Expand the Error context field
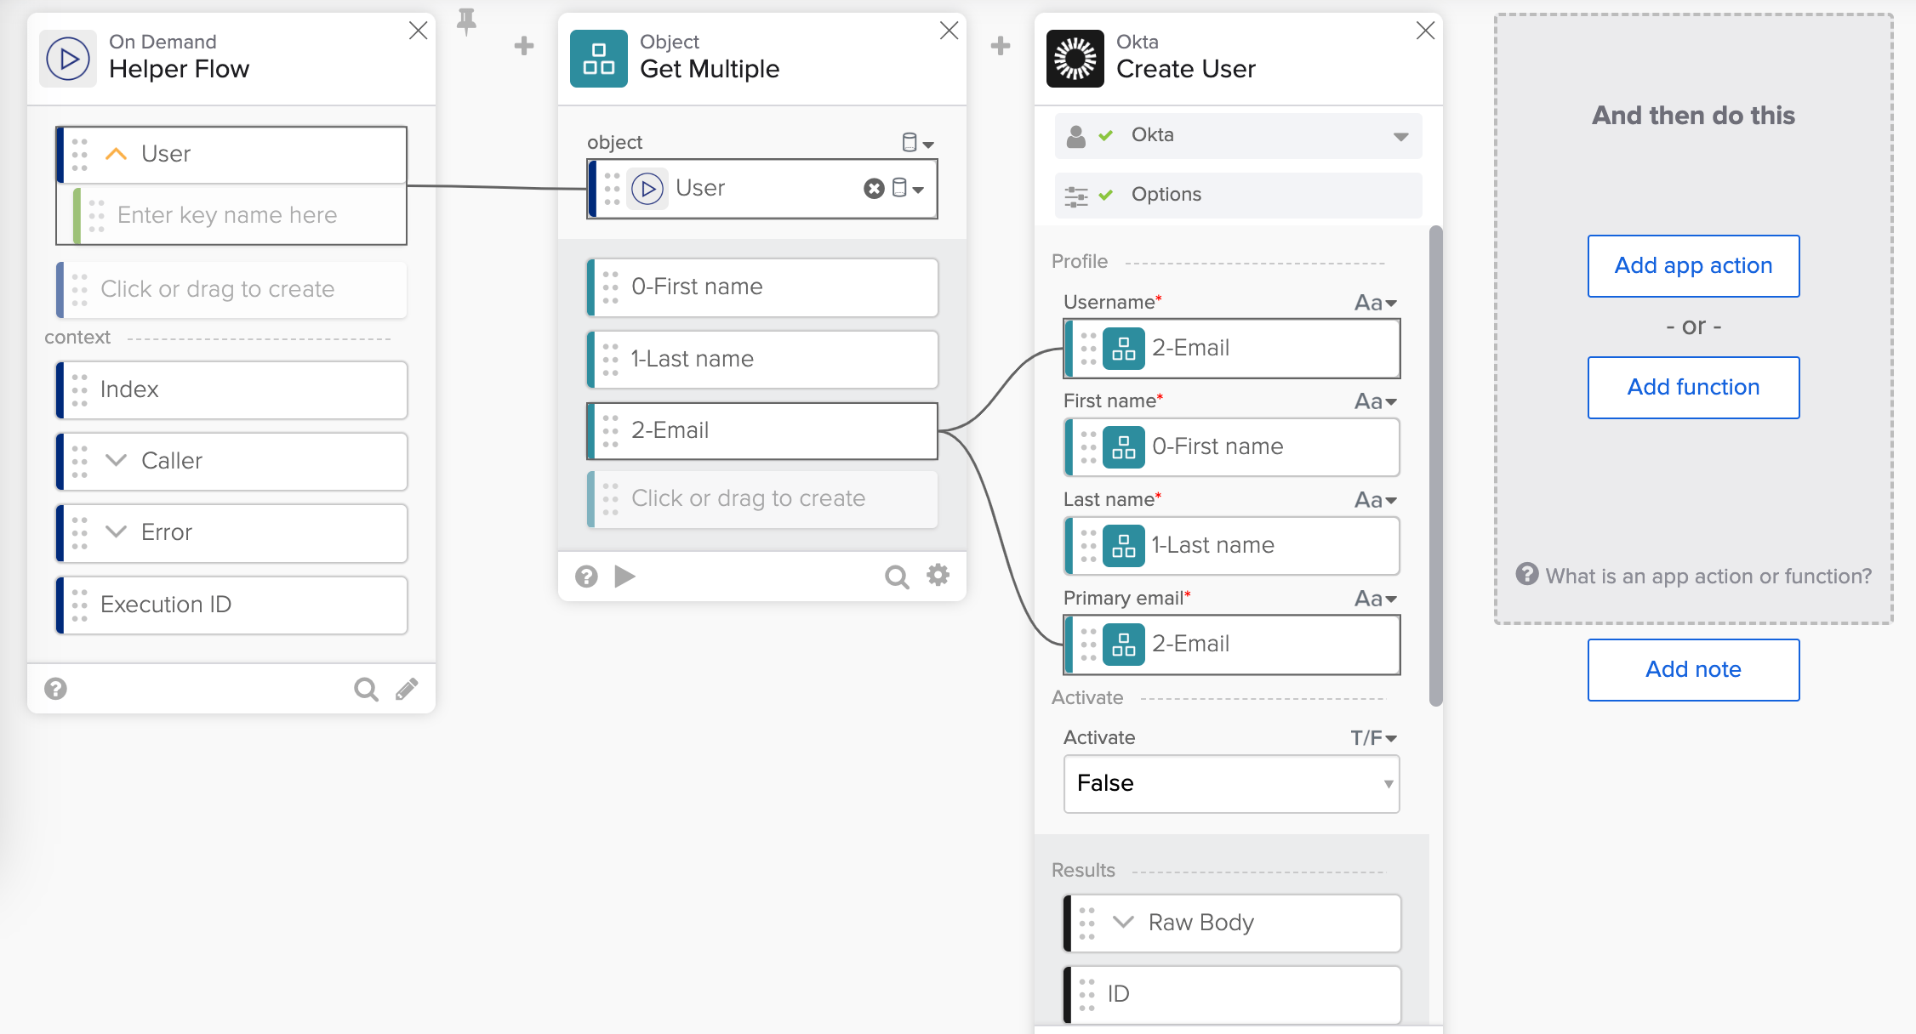The height and width of the screenshot is (1034, 1916). pos(116,532)
